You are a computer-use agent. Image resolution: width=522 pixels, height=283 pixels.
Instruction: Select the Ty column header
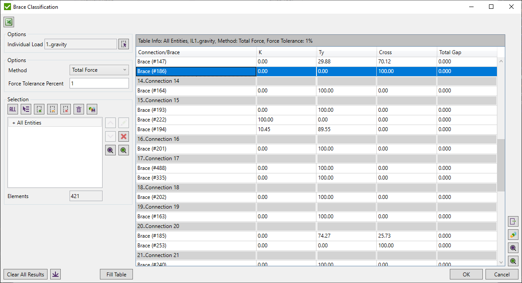tap(346, 52)
